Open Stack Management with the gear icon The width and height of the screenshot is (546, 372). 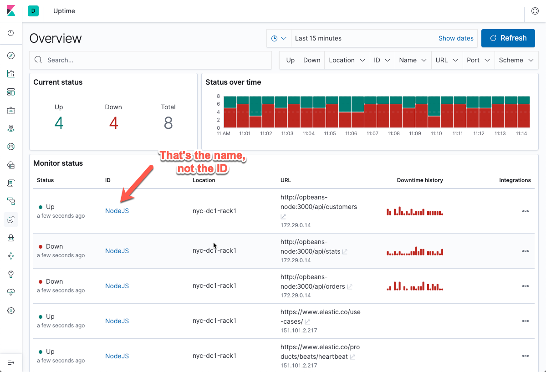[x=10, y=310]
